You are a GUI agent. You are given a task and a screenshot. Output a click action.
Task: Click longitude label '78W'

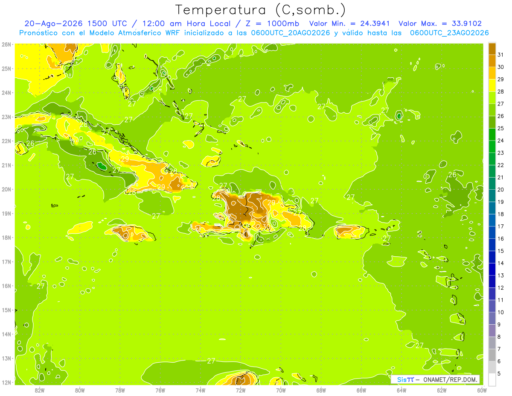point(120,390)
